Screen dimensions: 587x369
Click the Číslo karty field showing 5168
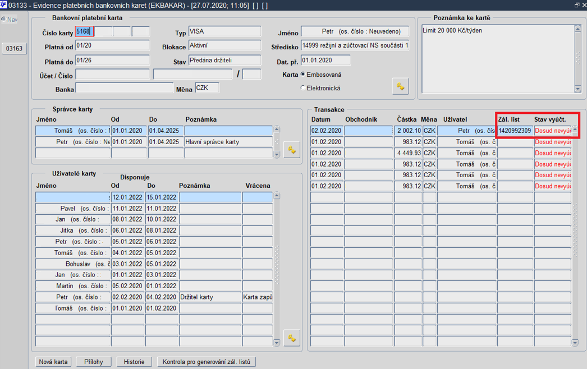(84, 31)
